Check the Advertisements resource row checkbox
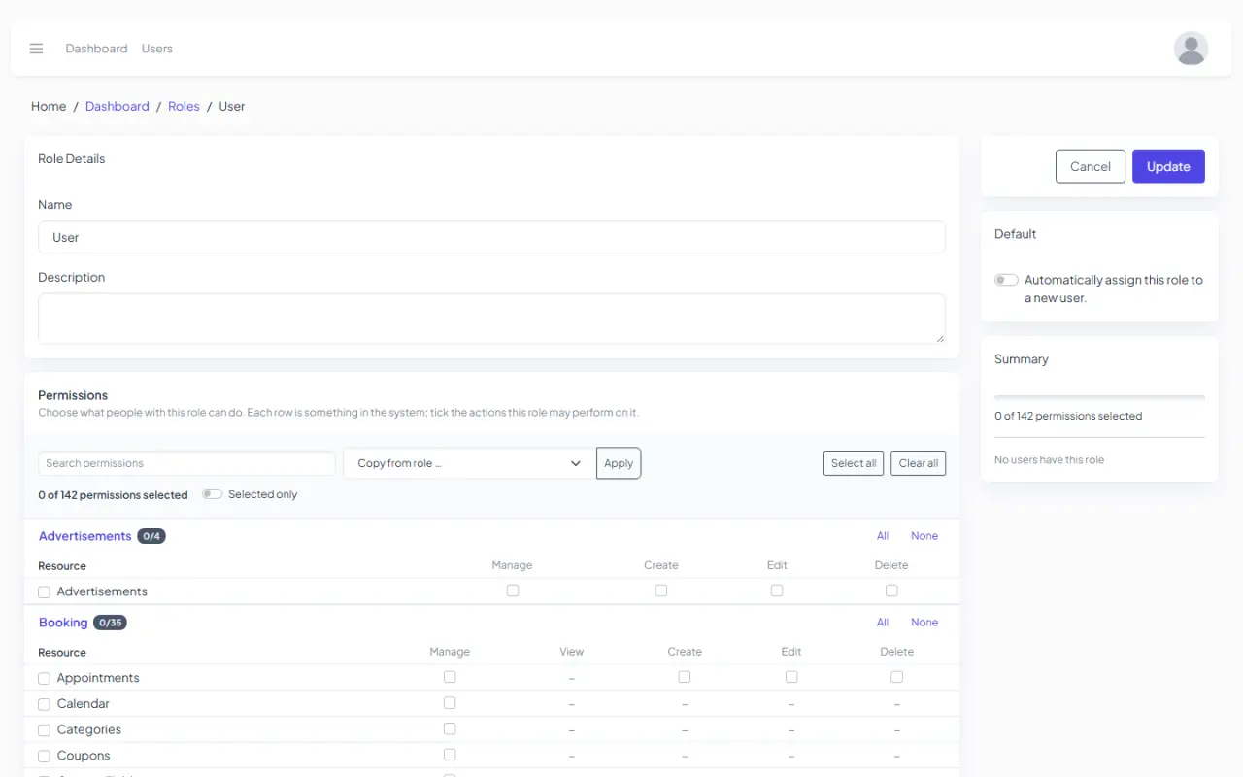This screenshot has width=1243, height=777. (44, 591)
